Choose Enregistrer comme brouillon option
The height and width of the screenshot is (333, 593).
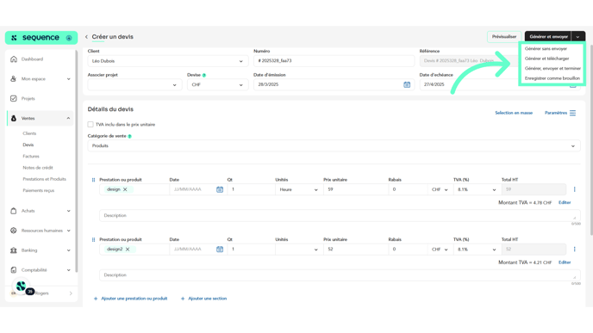[552, 78]
